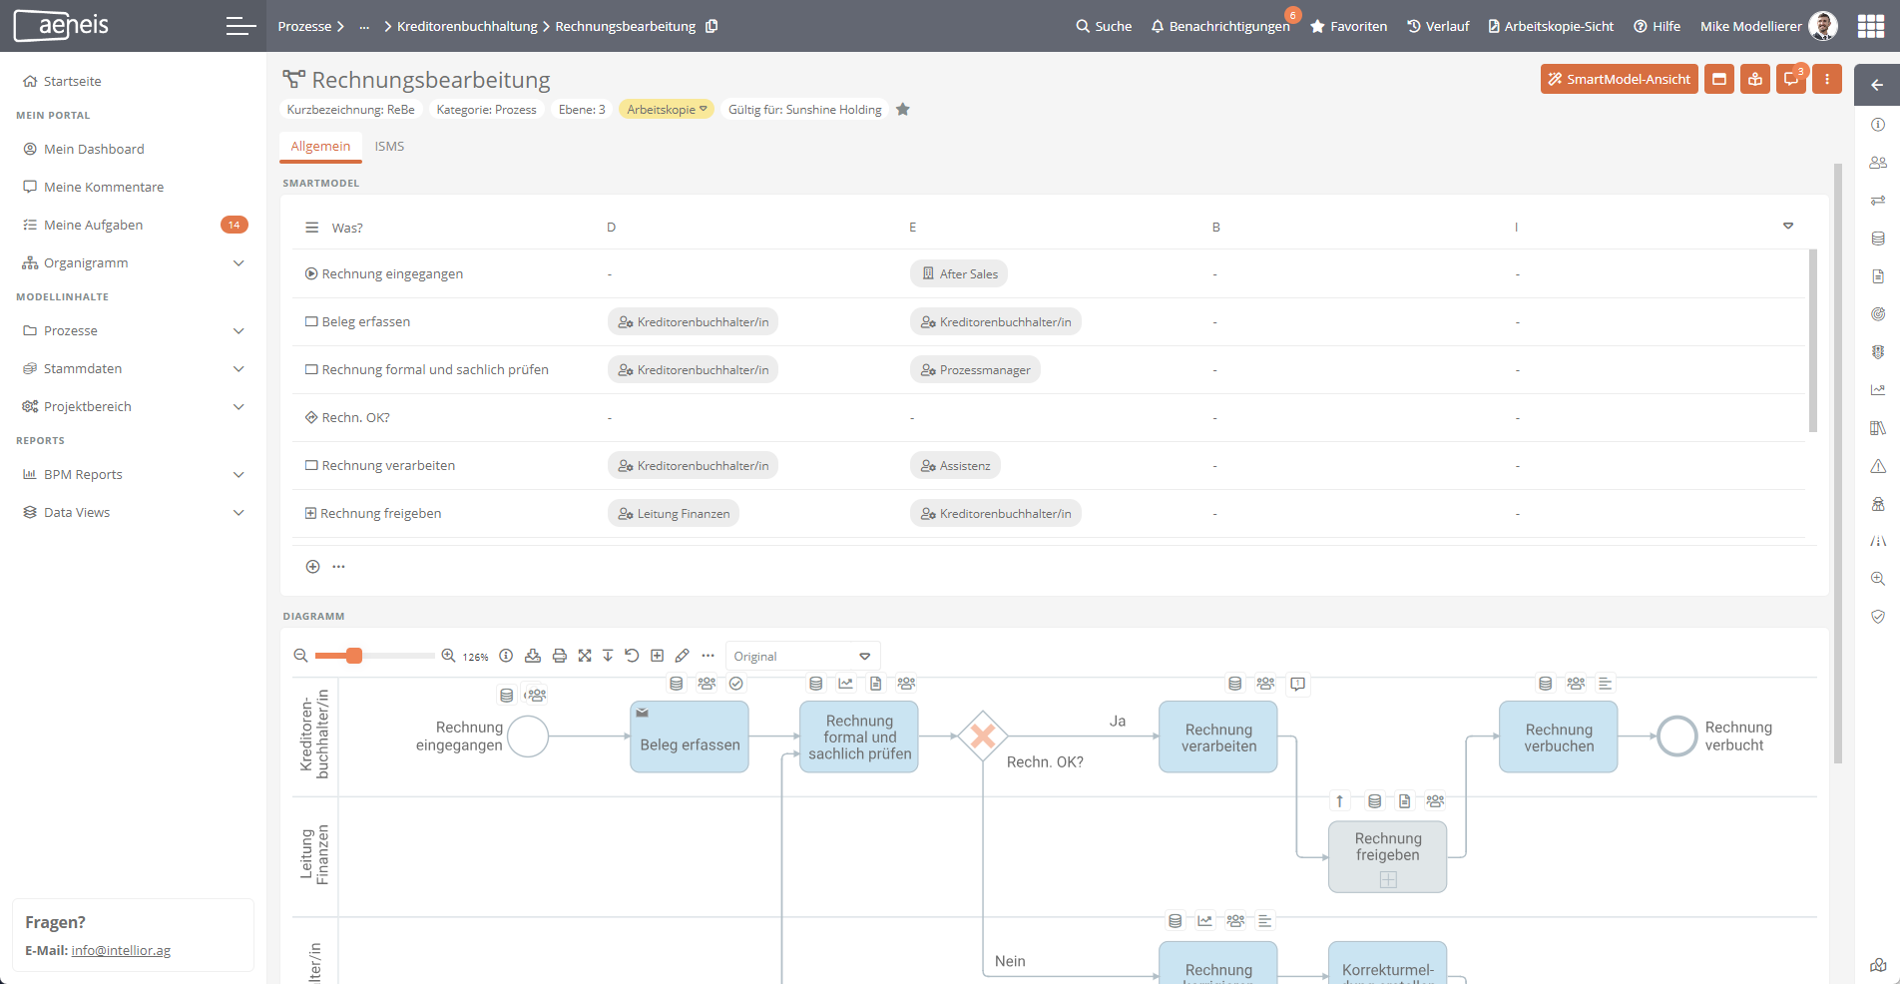The width and height of the screenshot is (1900, 984).
Task: Zoom out the diagram with minus magnifier
Action: 300,656
